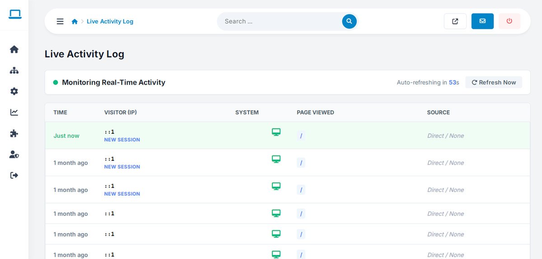Viewport: 542px width, 259px height.
Task: Open the page viewed slash in Just now row
Action: click(x=301, y=136)
